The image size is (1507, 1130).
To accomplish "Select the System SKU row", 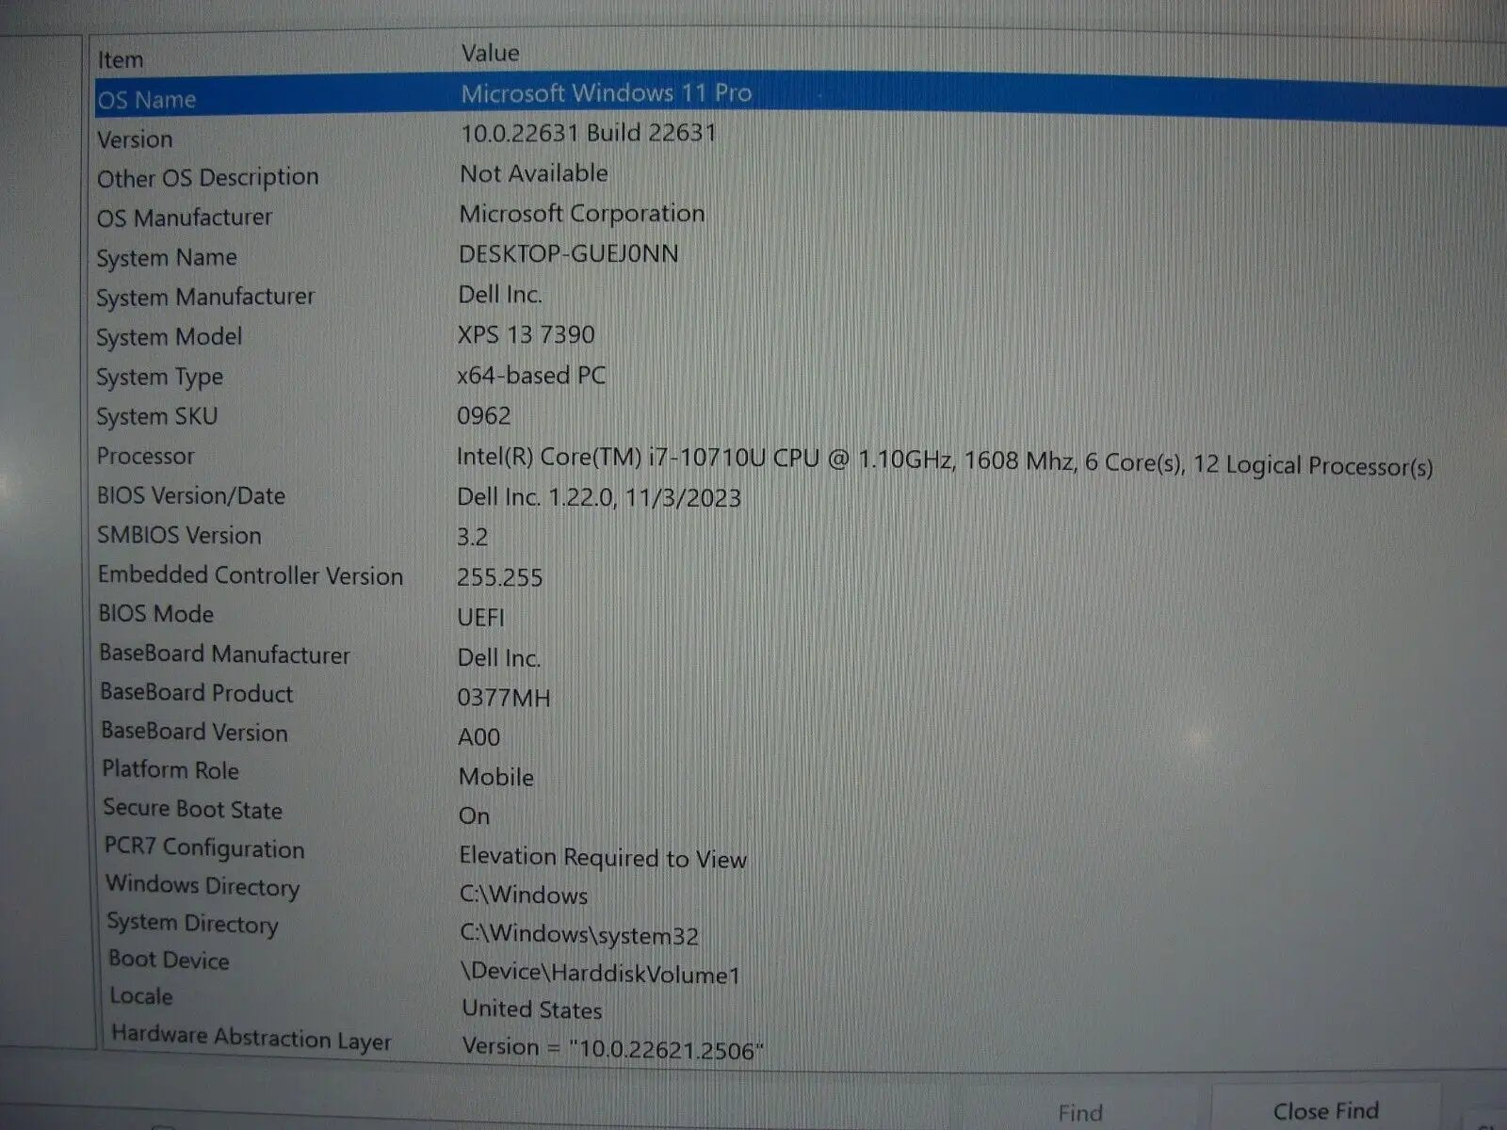I will (x=801, y=415).
